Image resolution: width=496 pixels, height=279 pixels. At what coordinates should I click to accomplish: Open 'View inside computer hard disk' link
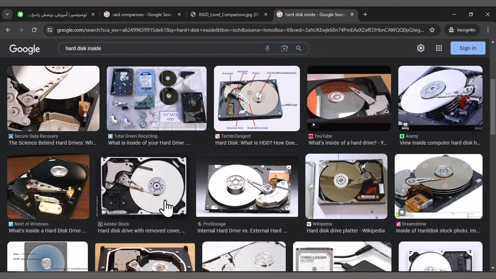coord(440,143)
